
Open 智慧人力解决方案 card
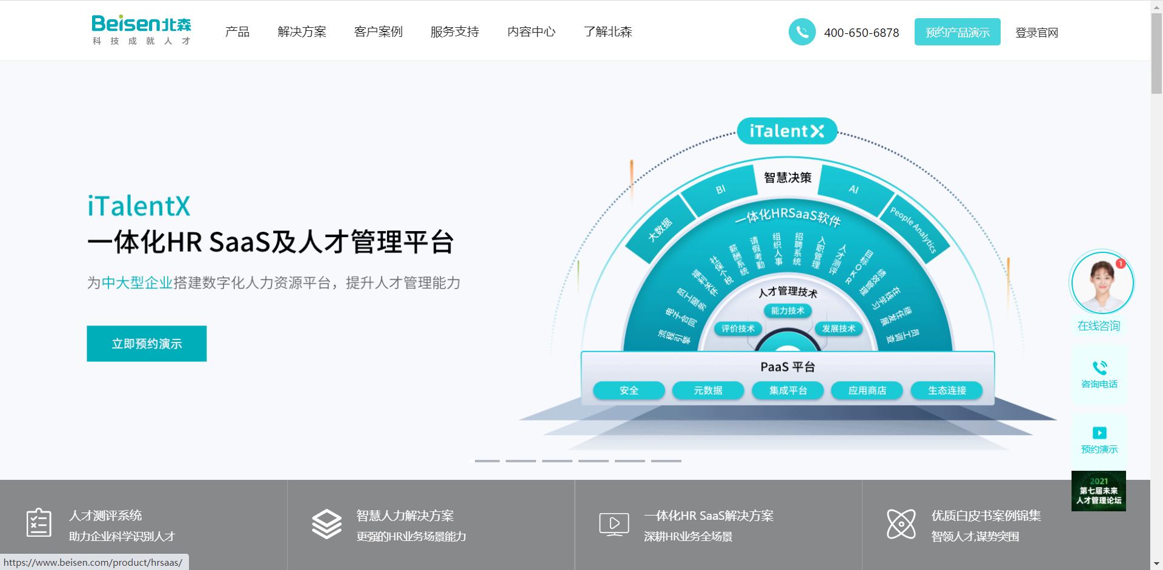coord(431,525)
